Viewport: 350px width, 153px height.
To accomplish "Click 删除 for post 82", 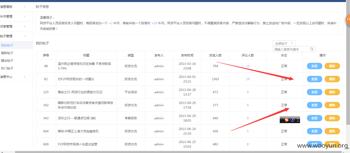I will [332, 79].
